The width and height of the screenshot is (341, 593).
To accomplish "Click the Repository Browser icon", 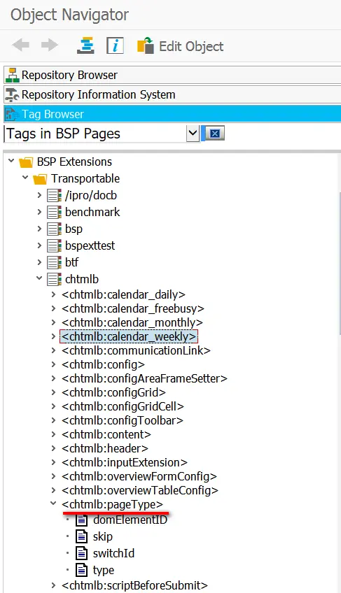I will [x=13, y=75].
